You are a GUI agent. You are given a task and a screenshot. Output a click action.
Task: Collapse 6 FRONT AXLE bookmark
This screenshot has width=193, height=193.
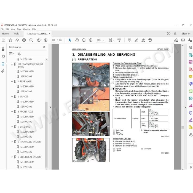coord(12,112)
